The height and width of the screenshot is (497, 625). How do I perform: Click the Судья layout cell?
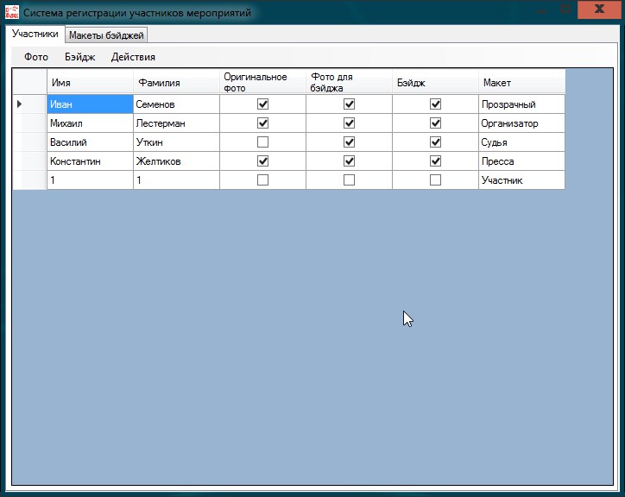522,142
